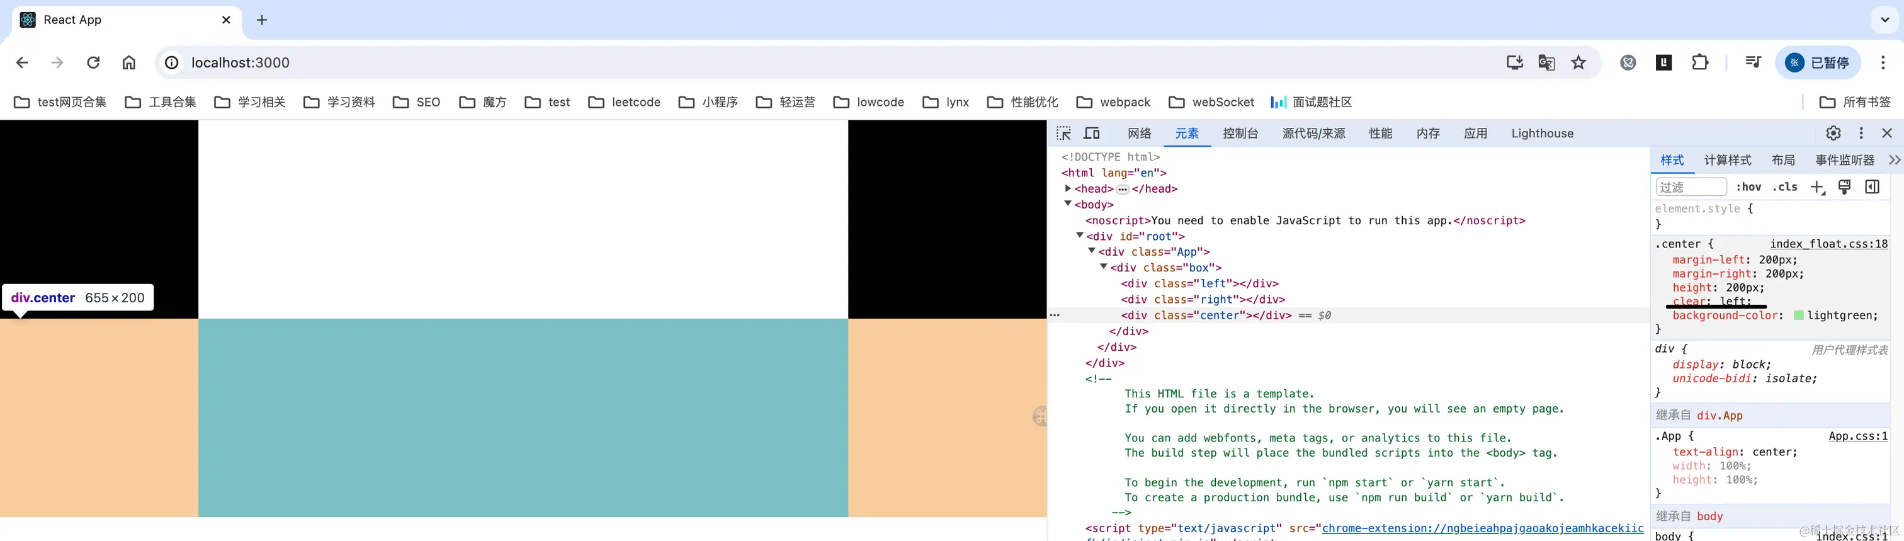This screenshot has width=1904, height=541.
Task: Open the DevTools customize menu
Action: coord(1861,133)
